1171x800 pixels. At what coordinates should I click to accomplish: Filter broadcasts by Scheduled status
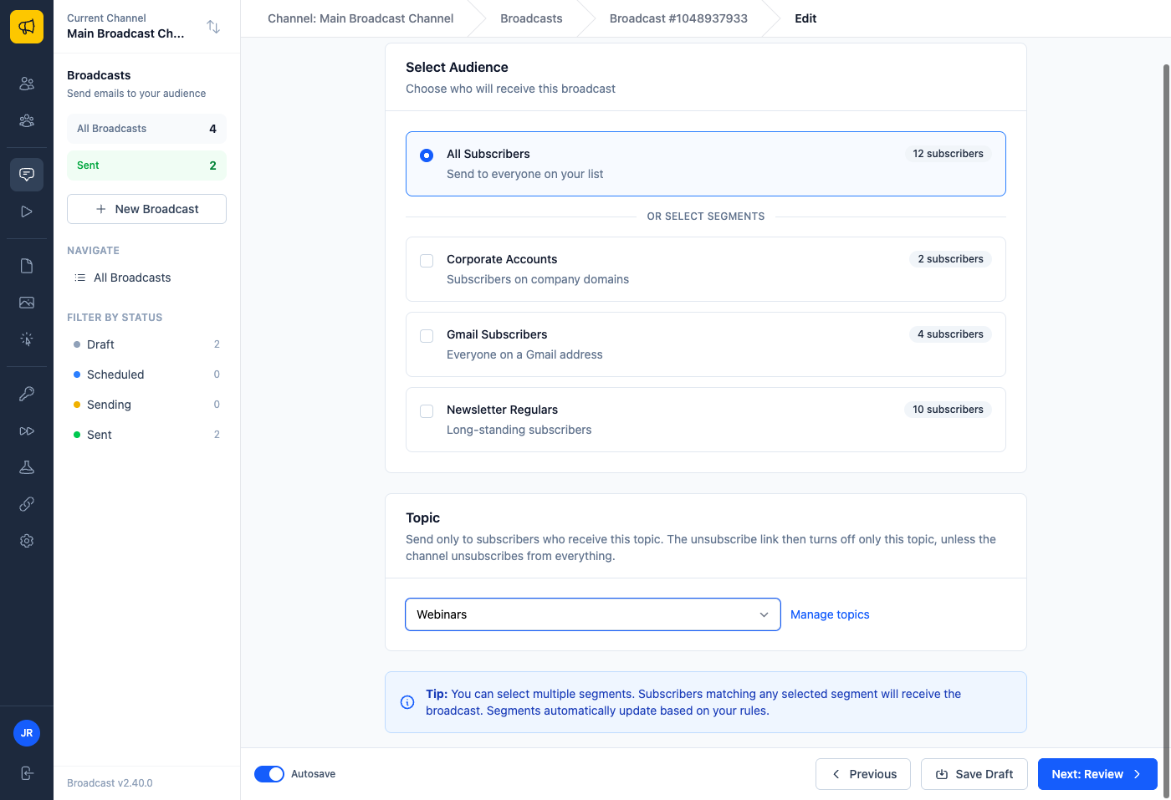click(146, 375)
